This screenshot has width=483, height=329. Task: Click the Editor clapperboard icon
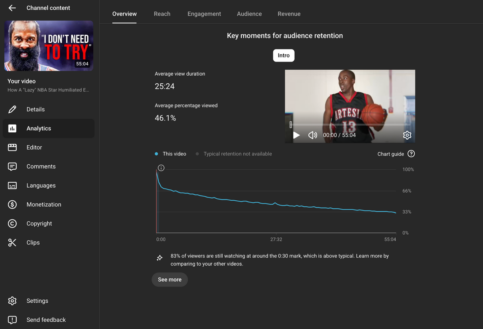pyautogui.click(x=12, y=147)
